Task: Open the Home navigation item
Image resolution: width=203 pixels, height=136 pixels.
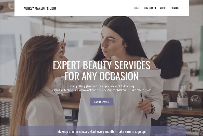Action: pyautogui.click(x=137, y=8)
